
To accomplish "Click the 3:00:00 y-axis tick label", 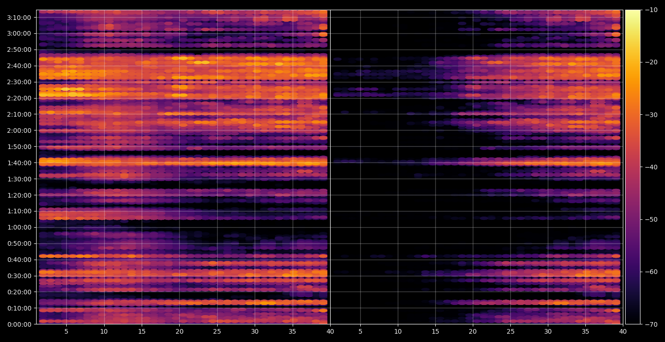I will point(19,33).
